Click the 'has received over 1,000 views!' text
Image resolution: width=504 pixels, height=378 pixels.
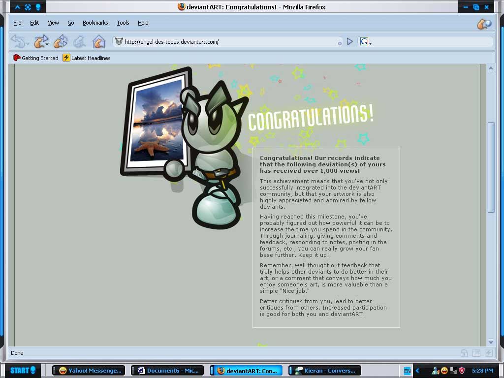point(310,171)
